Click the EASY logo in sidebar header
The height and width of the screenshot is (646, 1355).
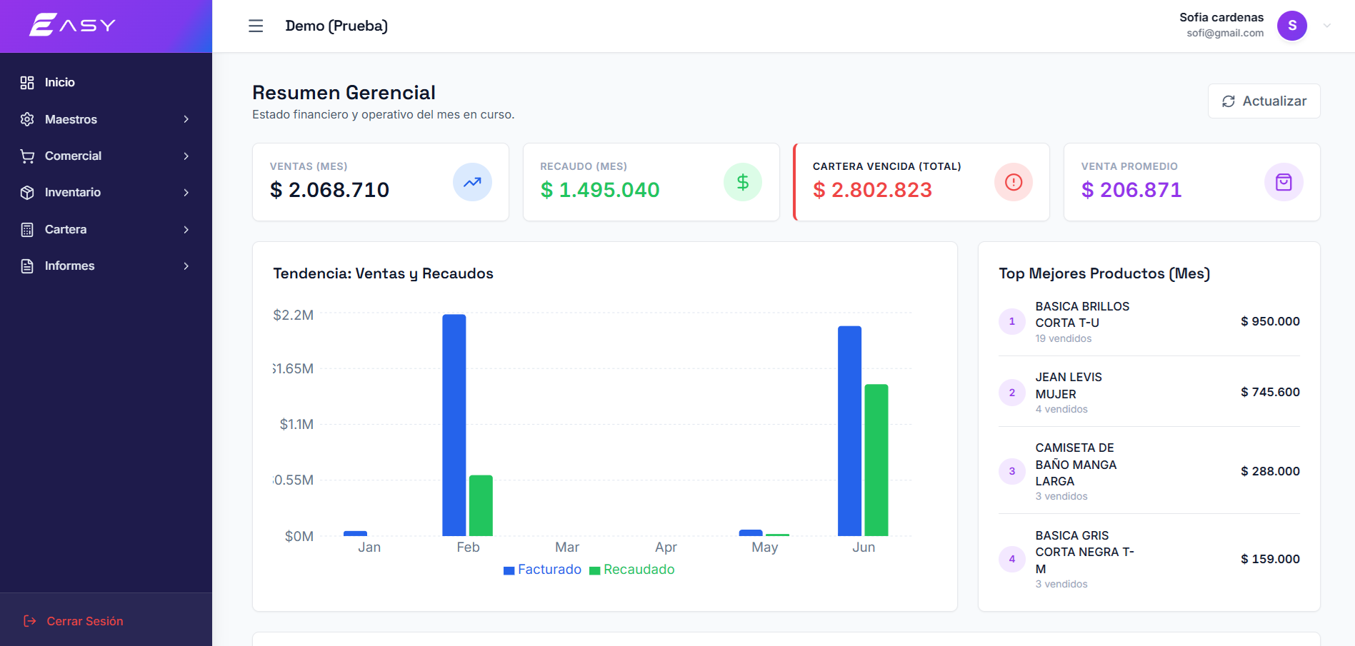click(x=72, y=25)
